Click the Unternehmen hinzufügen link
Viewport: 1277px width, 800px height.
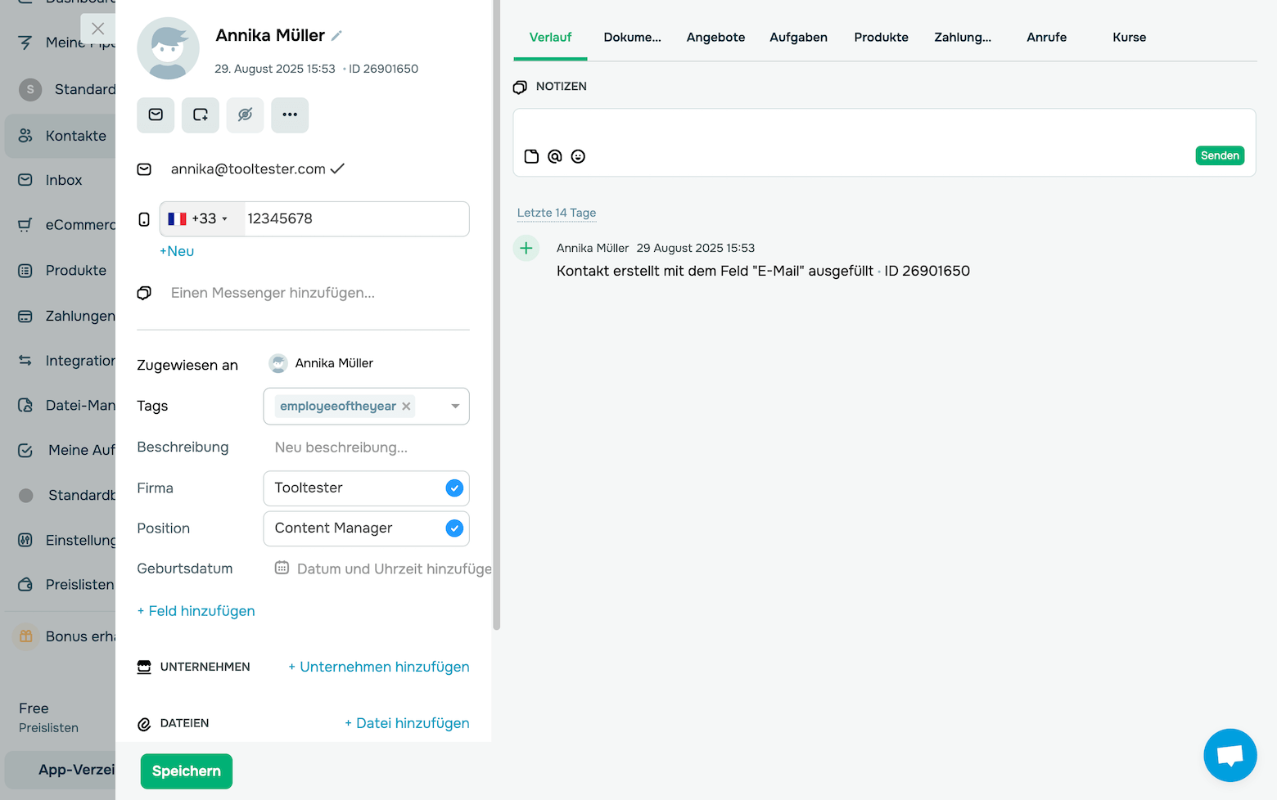coord(379,667)
